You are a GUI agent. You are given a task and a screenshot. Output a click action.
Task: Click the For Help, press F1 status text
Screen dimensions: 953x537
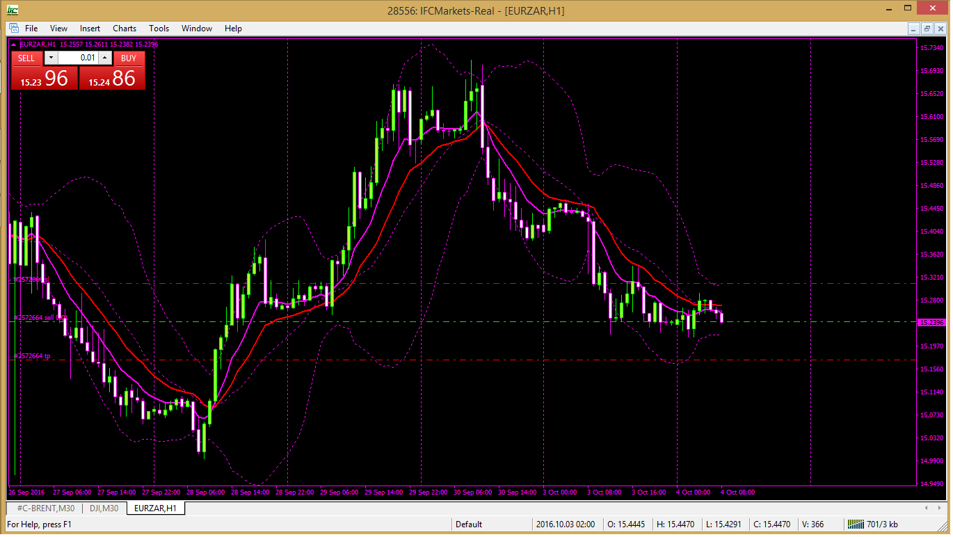[x=39, y=524]
